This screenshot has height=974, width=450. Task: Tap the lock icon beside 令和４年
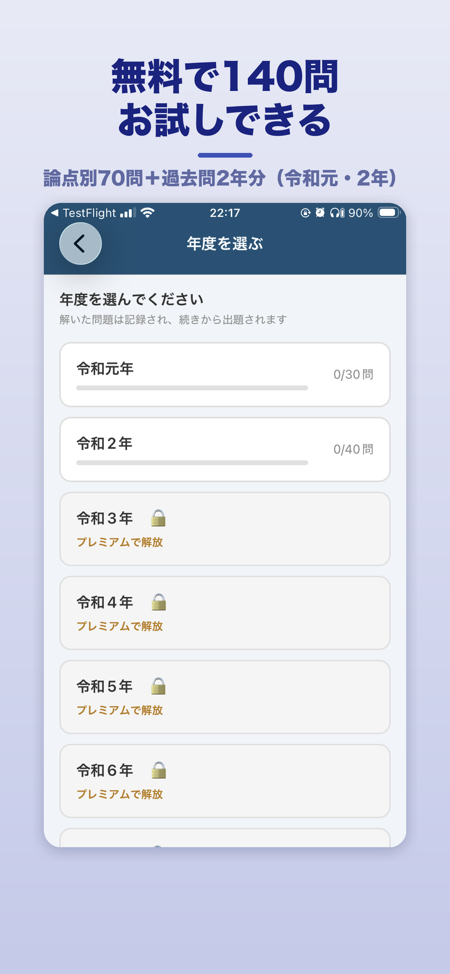click(158, 602)
